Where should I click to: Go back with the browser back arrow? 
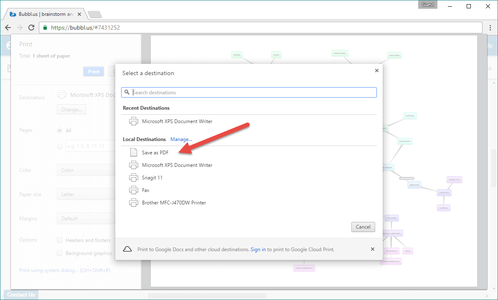pos(8,28)
